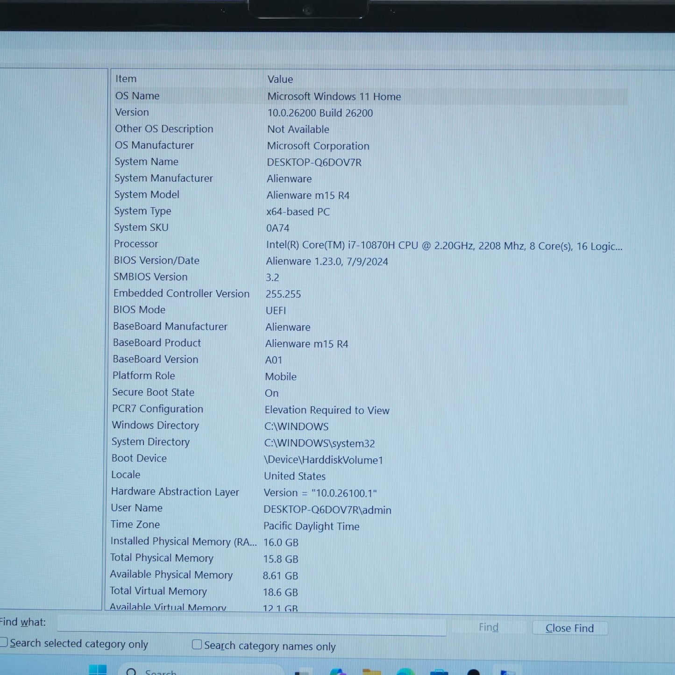Select 'Available Physical Memory' row
Screen dimensions: 675x675
click(x=171, y=575)
